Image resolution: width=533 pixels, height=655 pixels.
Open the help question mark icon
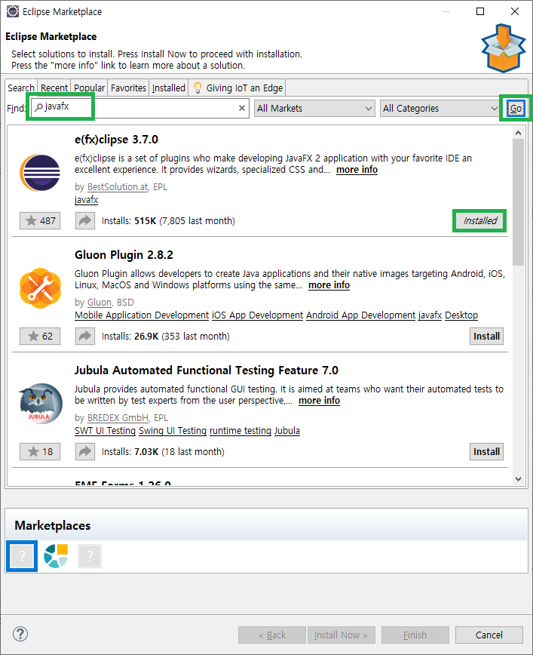[20, 634]
